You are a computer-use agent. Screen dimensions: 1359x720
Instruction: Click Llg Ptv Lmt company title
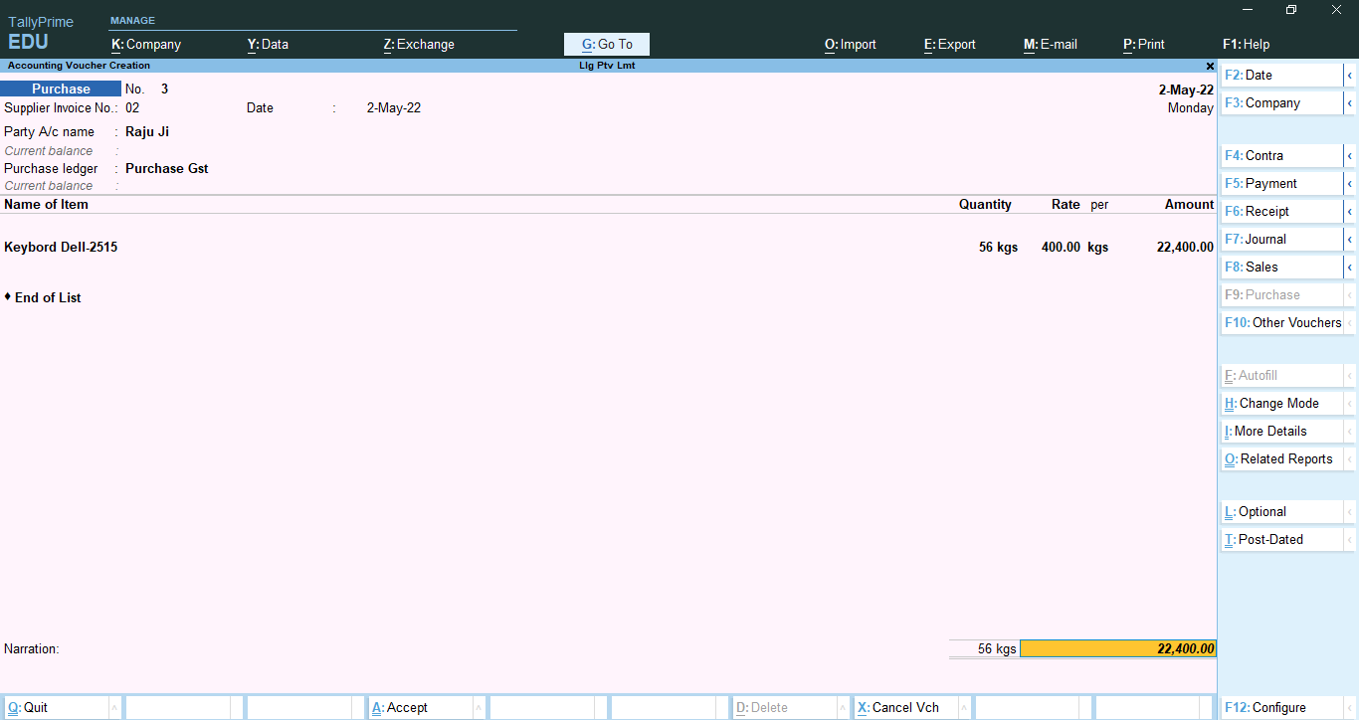coord(607,66)
